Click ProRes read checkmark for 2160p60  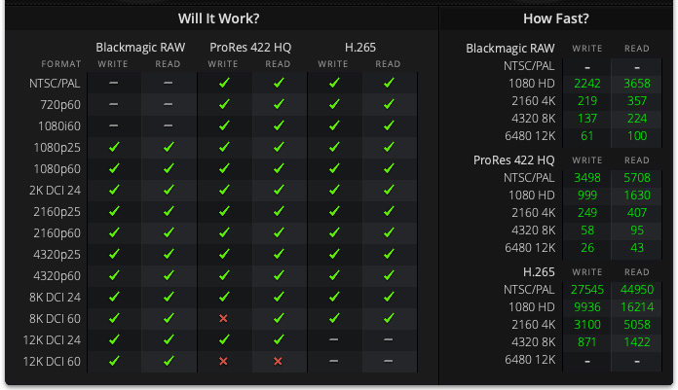279,232
